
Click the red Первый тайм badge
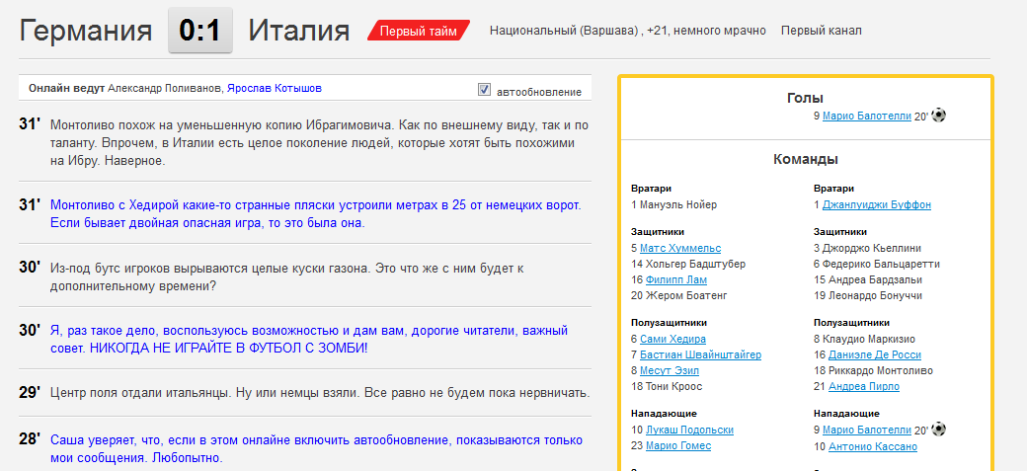point(419,31)
